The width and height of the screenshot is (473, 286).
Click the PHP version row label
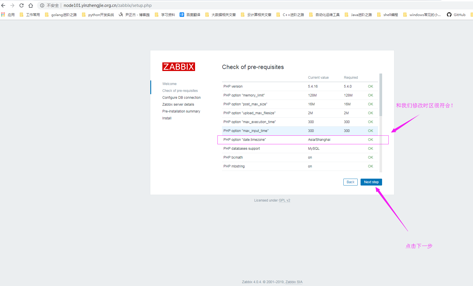233,86
